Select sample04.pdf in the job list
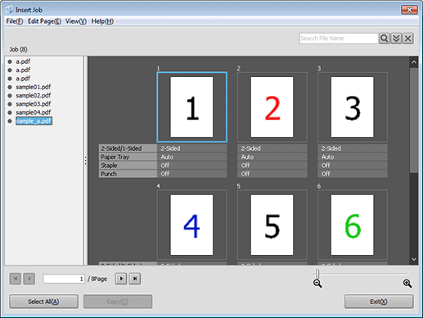The width and height of the screenshot is (423, 318). coord(34,112)
